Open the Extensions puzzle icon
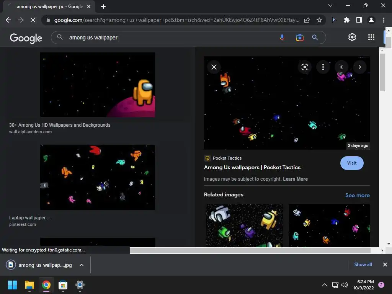 pos(346,20)
